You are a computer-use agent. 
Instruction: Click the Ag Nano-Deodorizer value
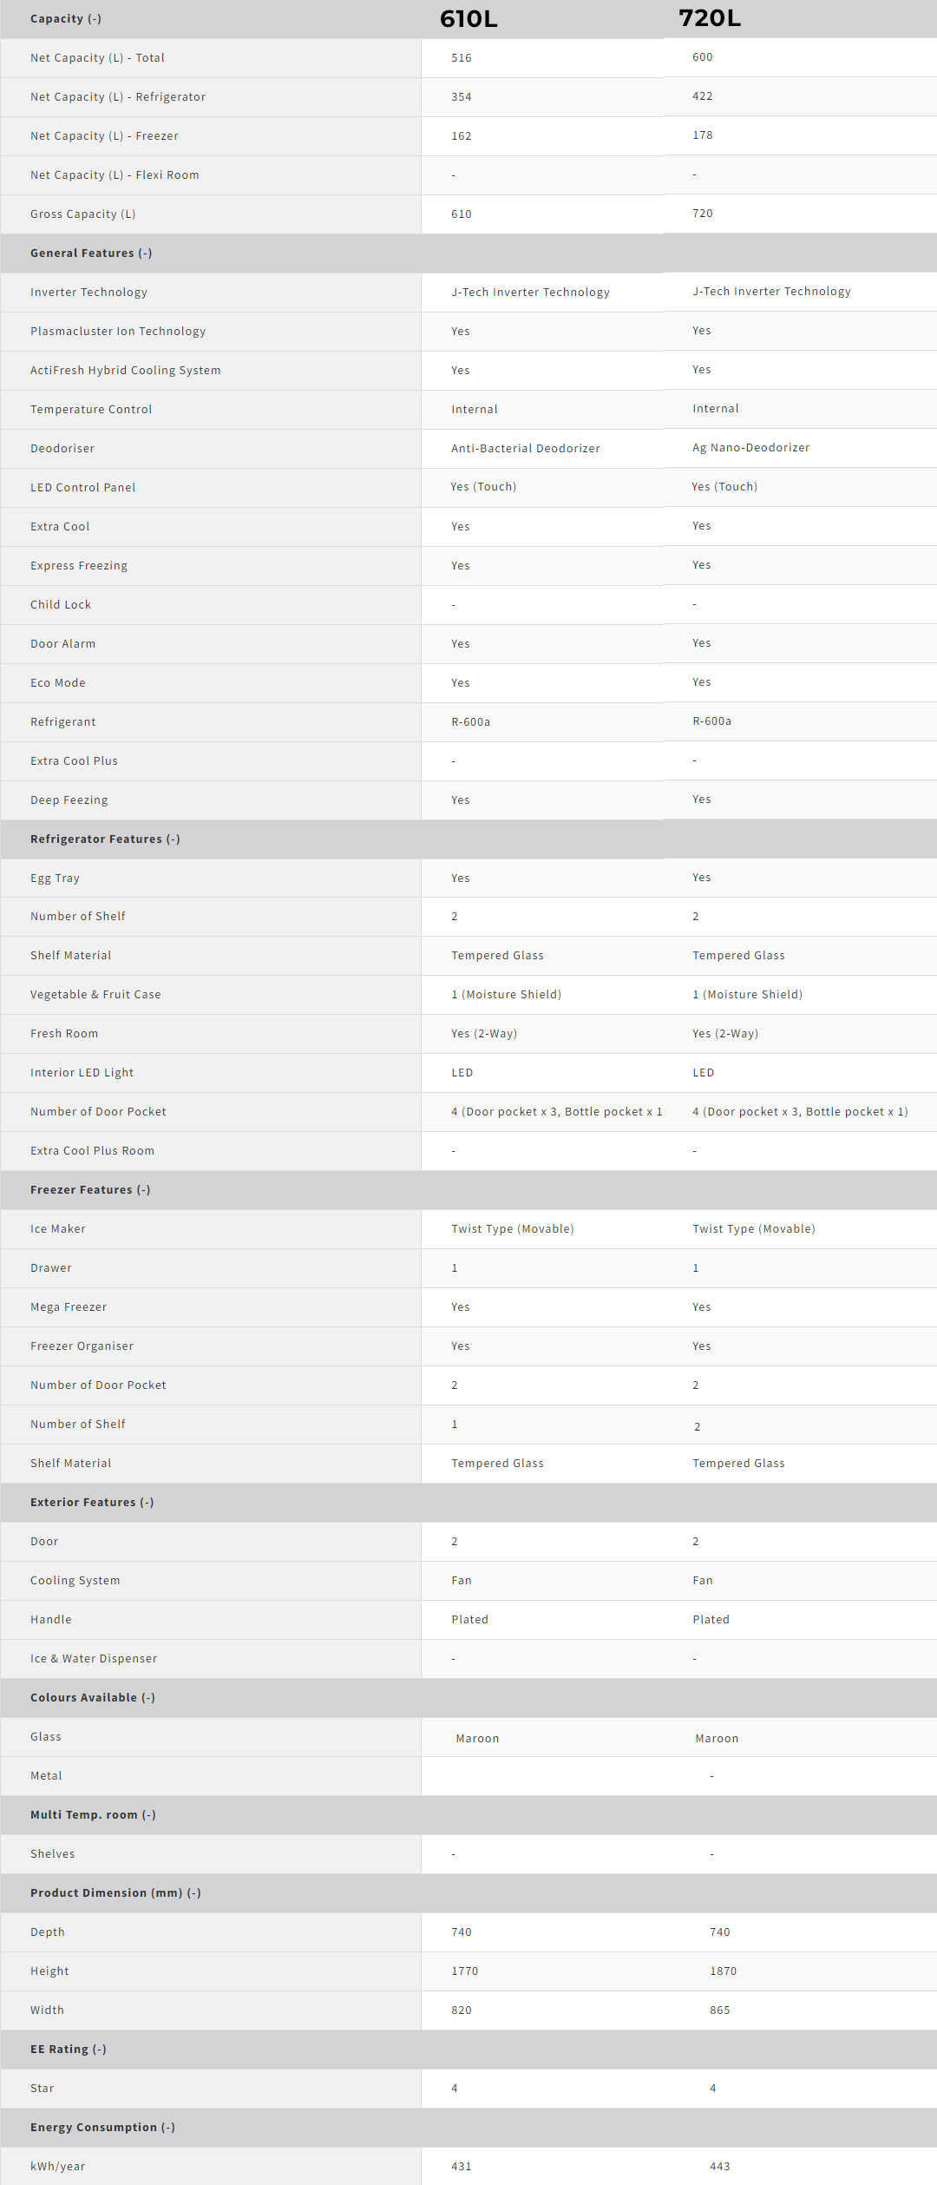[x=750, y=448]
